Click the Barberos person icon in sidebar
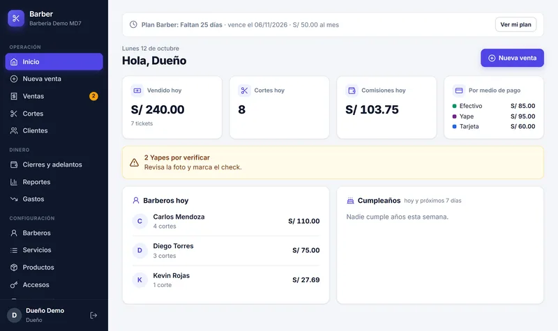558x331 pixels. click(14, 233)
